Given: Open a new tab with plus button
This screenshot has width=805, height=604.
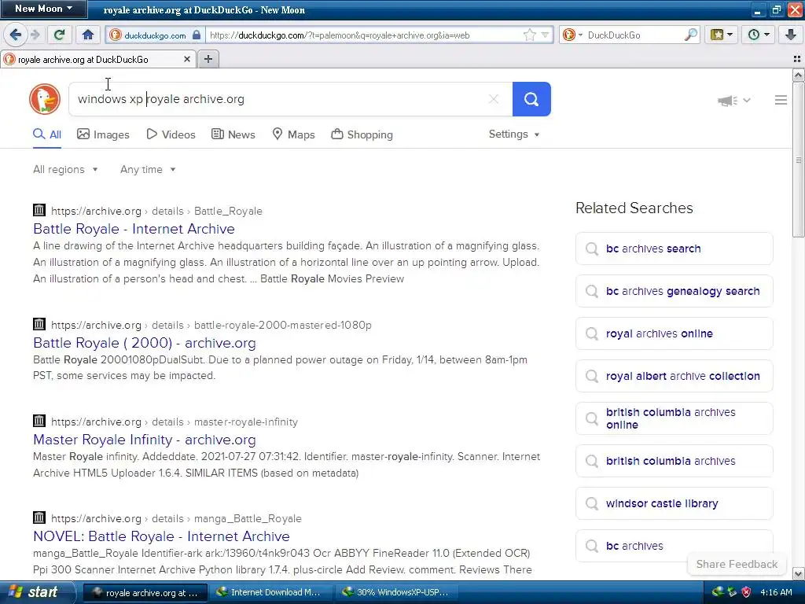Looking at the screenshot, I should tap(208, 59).
